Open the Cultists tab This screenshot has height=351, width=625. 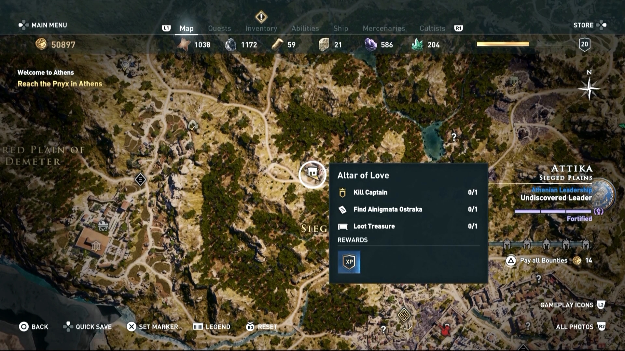(x=432, y=29)
